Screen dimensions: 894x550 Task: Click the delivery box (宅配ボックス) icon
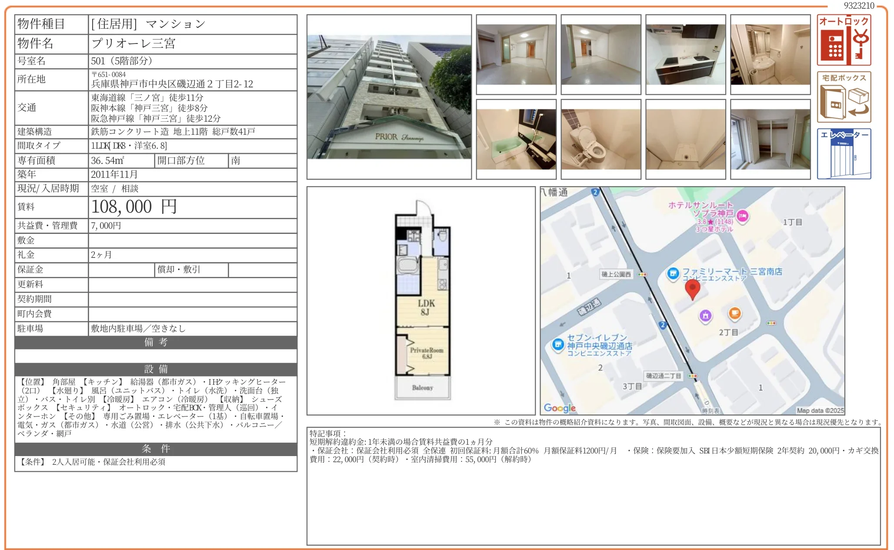[844, 97]
